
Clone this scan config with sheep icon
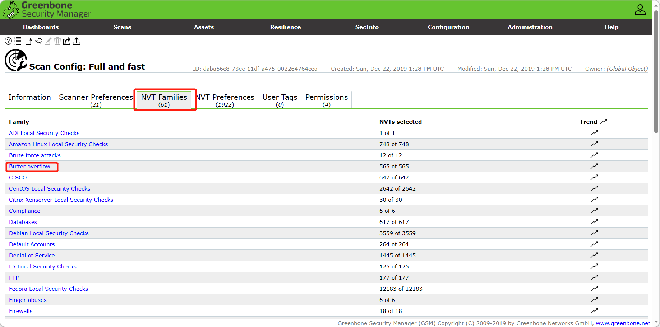tap(39, 41)
